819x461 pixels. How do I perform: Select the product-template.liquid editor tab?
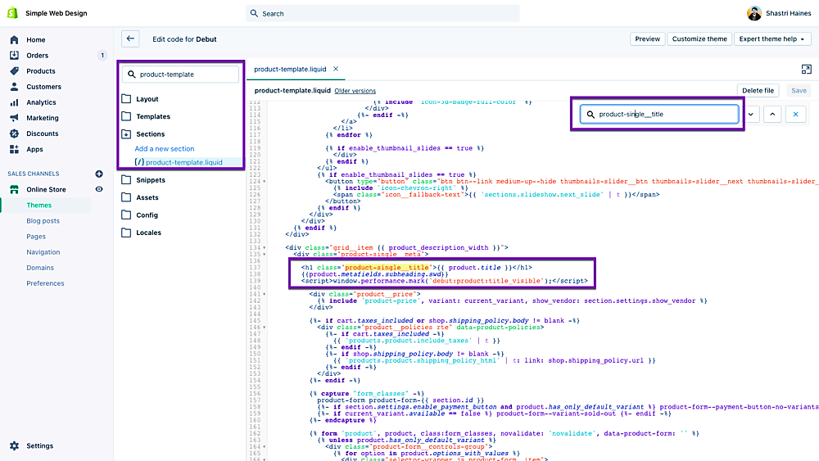point(290,69)
